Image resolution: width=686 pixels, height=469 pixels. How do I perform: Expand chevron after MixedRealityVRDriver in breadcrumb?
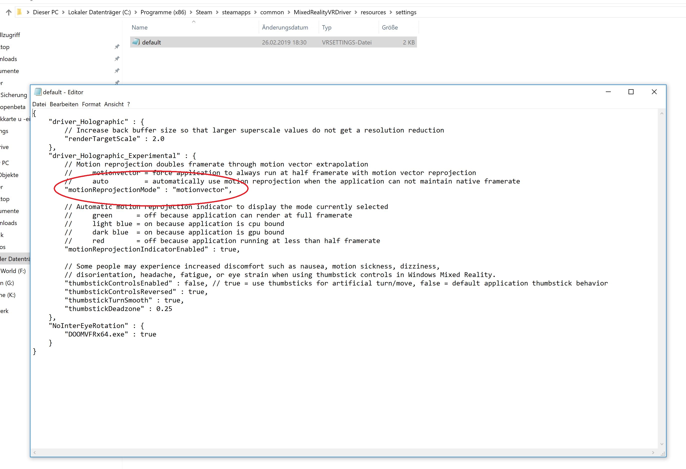pos(356,12)
